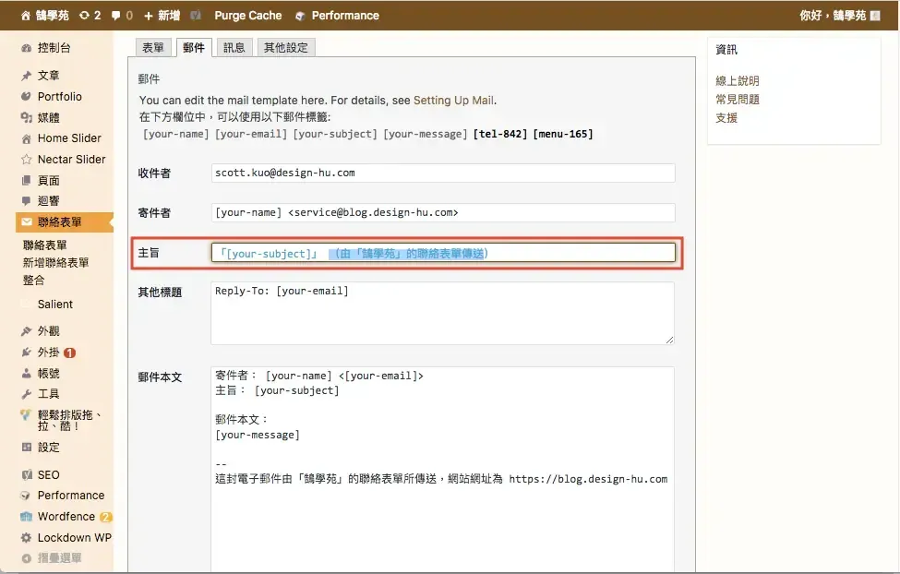Click the 外掛 update badge showing 1

tap(69, 353)
